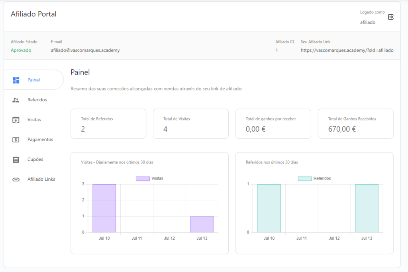Select the affiliate link URL text
408x272 pixels.
347,50
